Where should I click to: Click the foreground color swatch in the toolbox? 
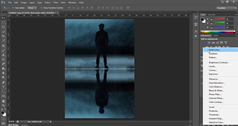click(x=2, y=113)
